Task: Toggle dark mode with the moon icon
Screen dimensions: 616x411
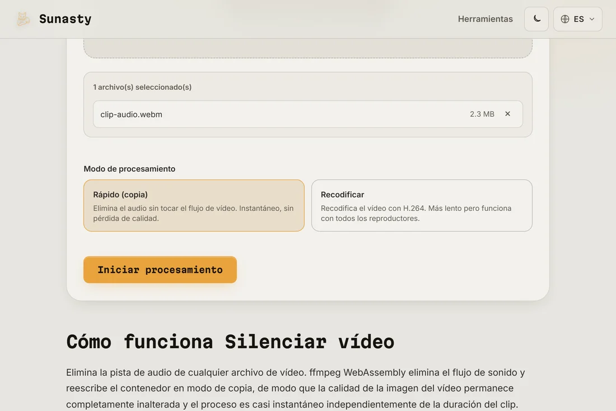Action: 536,19
